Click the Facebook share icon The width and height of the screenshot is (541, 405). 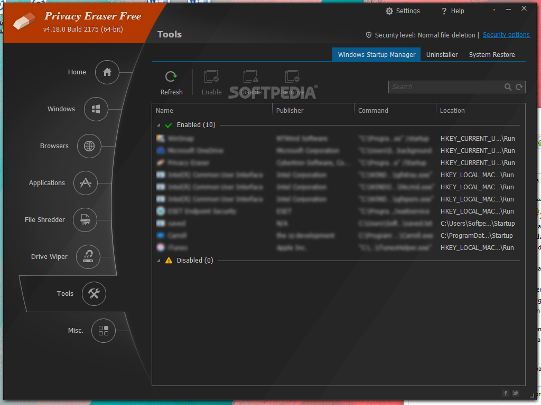(506, 393)
